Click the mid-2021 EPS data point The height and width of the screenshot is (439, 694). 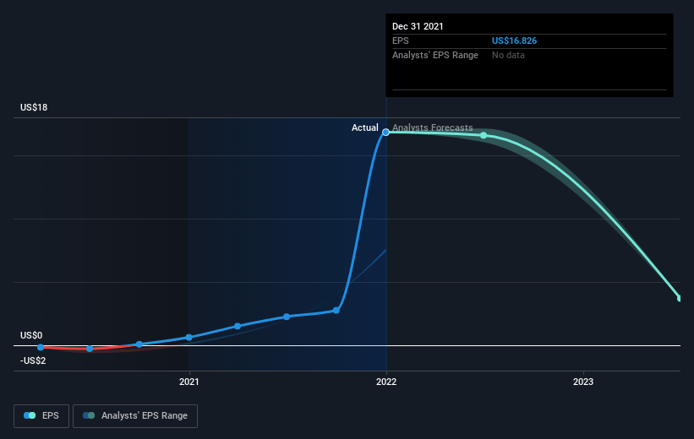pos(287,317)
